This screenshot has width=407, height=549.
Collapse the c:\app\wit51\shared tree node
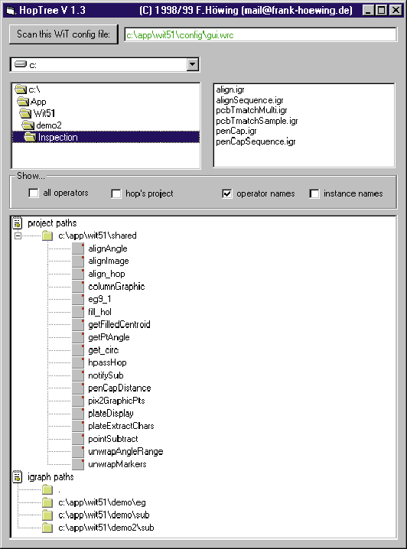pos(18,236)
